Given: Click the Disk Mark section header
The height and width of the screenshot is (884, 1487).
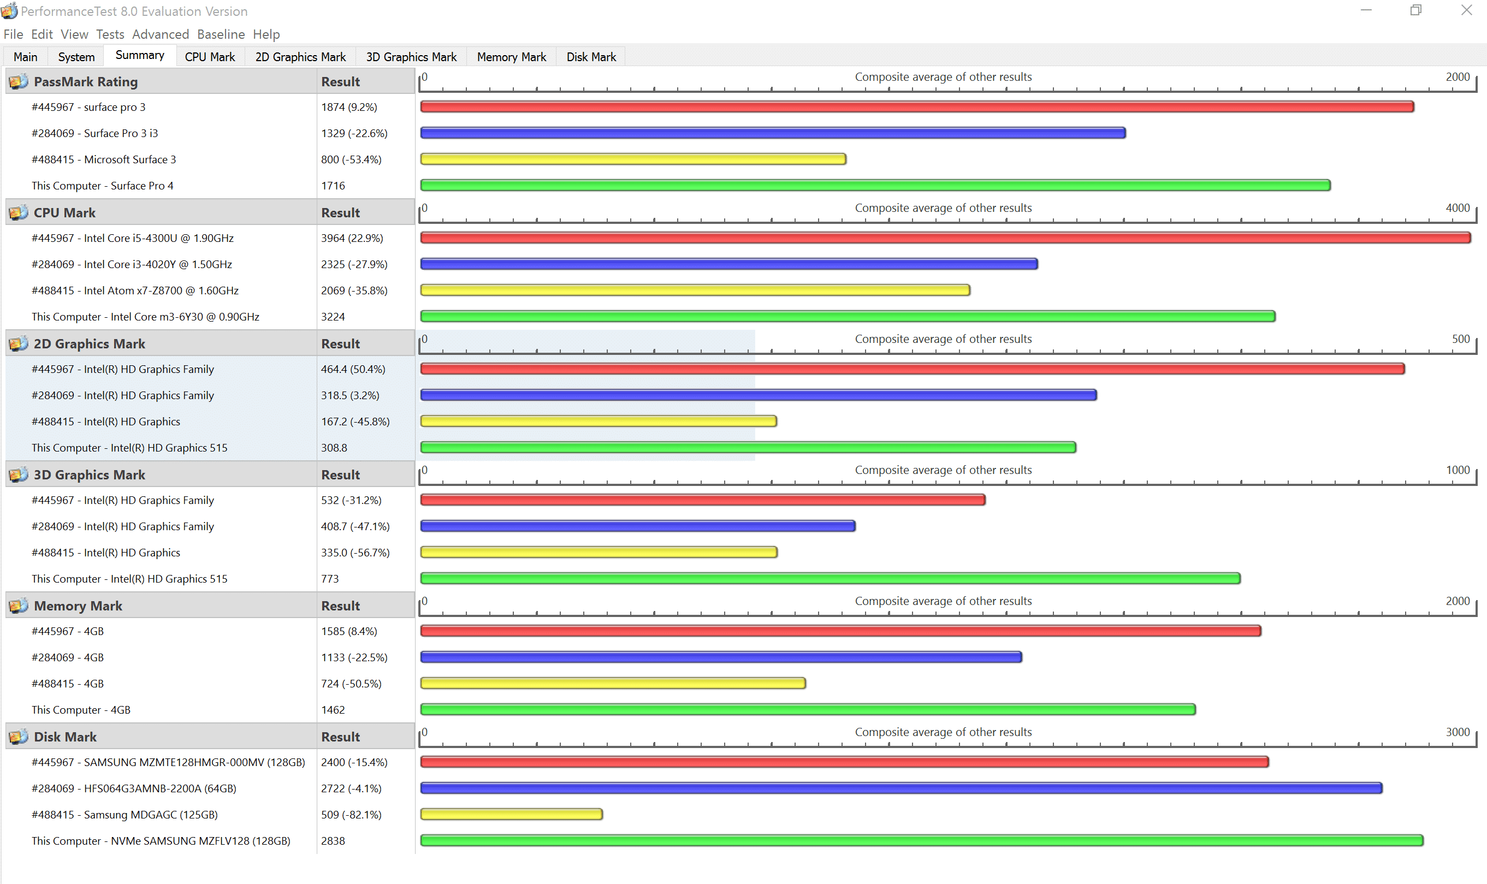Looking at the screenshot, I should [x=161, y=737].
